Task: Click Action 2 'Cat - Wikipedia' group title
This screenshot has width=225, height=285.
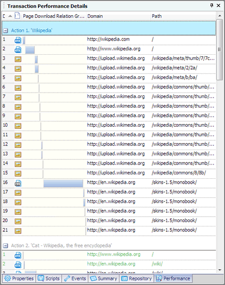Action: 61,245
